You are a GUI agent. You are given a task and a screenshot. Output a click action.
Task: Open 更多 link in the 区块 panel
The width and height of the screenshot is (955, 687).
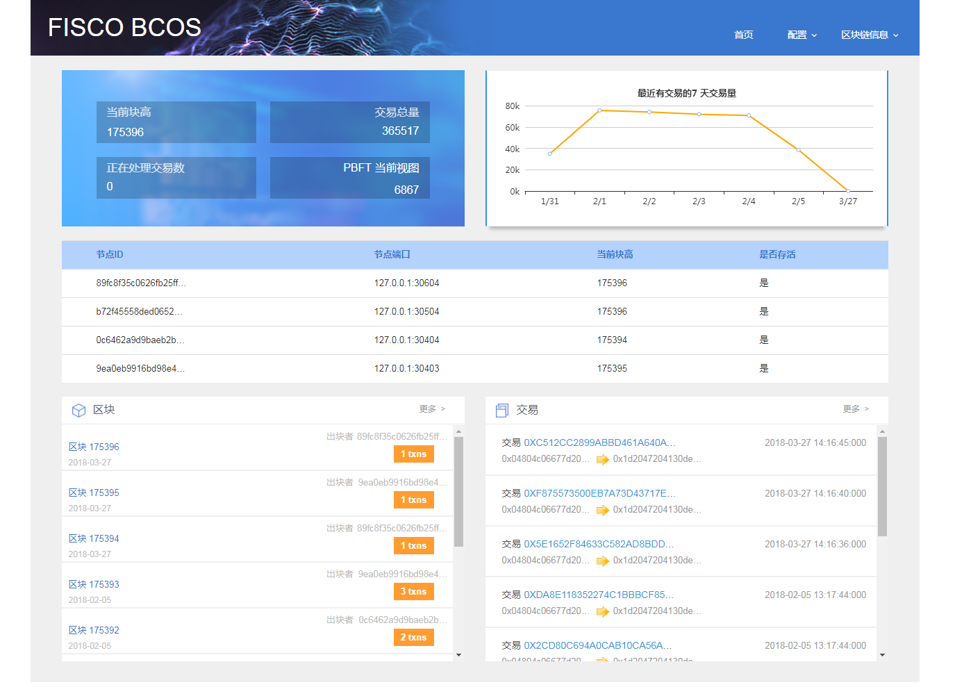(x=432, y=409)
